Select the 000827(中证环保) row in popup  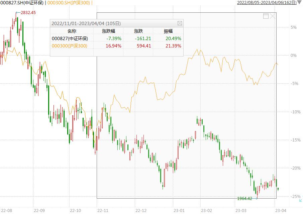pyautogui.click(x=69, y=38)
